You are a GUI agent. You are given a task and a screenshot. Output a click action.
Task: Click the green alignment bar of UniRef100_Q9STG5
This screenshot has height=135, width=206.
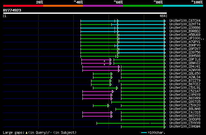click(138, 102)
